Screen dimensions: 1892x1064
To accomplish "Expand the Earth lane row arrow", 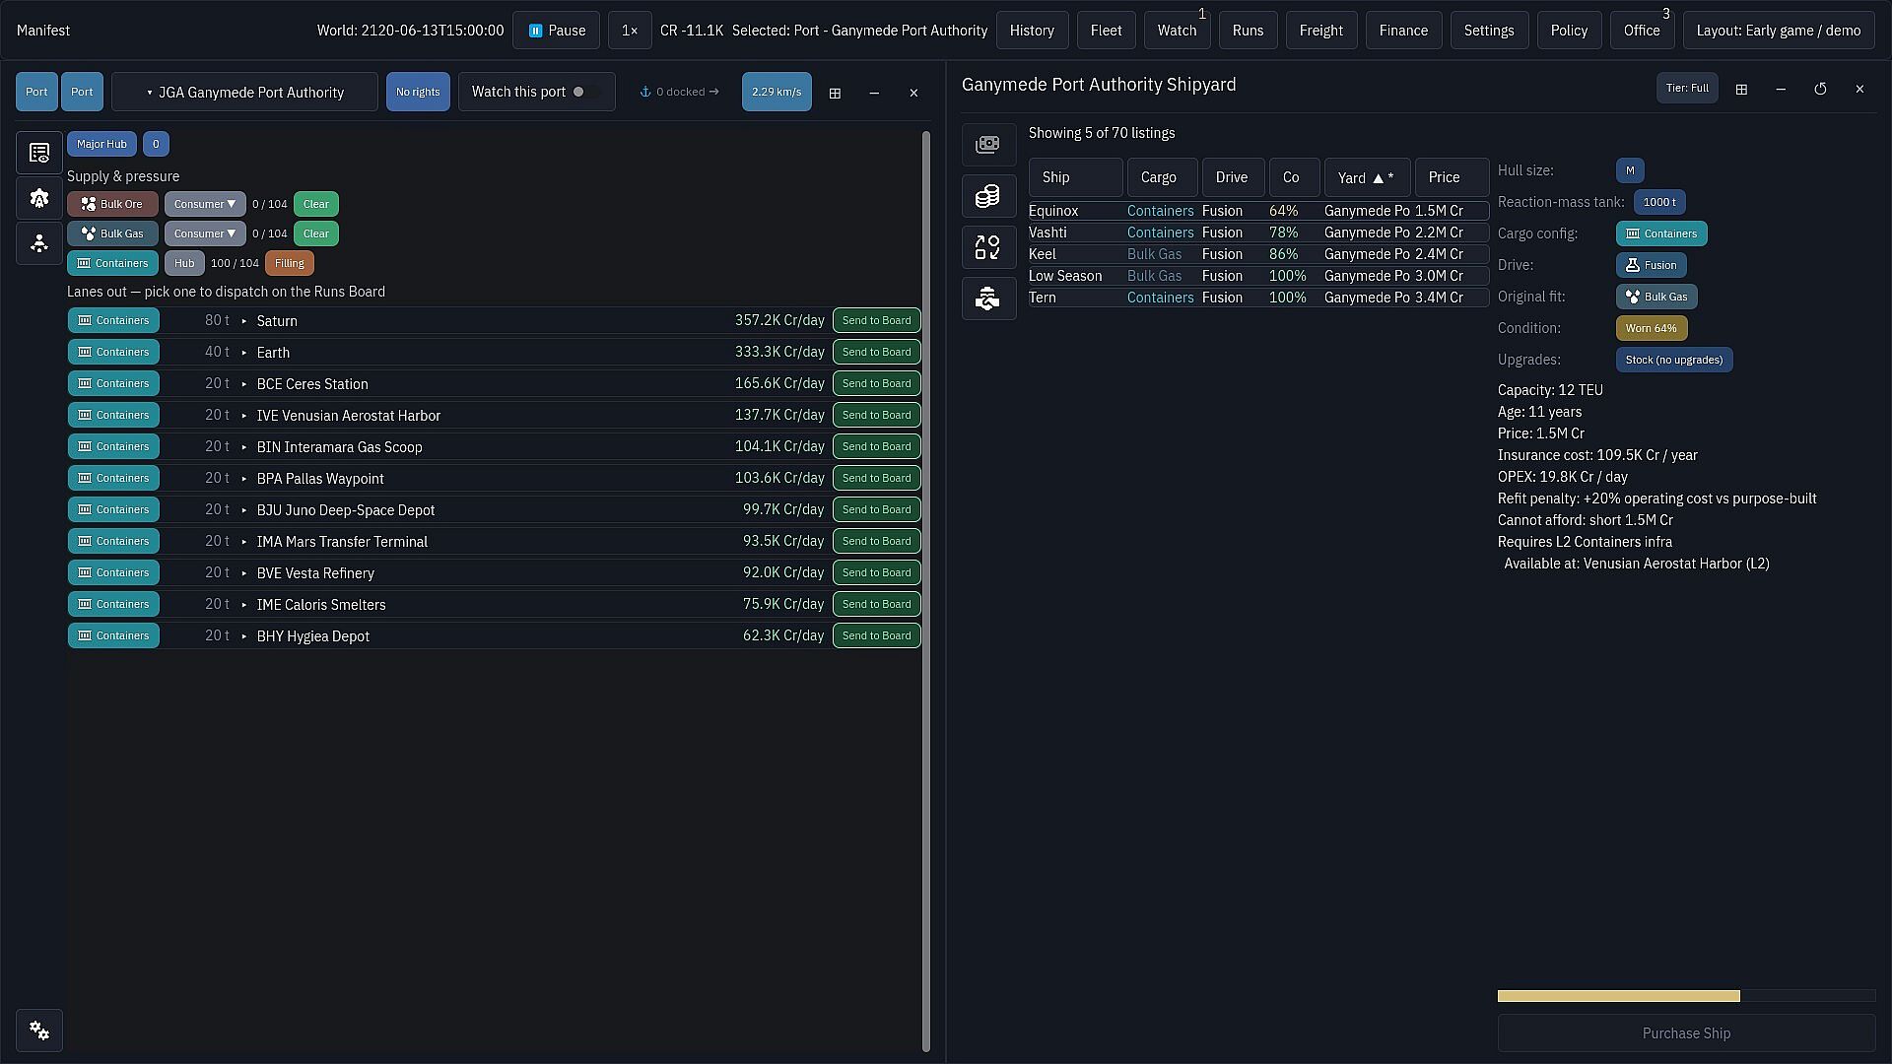I will pos(244,353).
